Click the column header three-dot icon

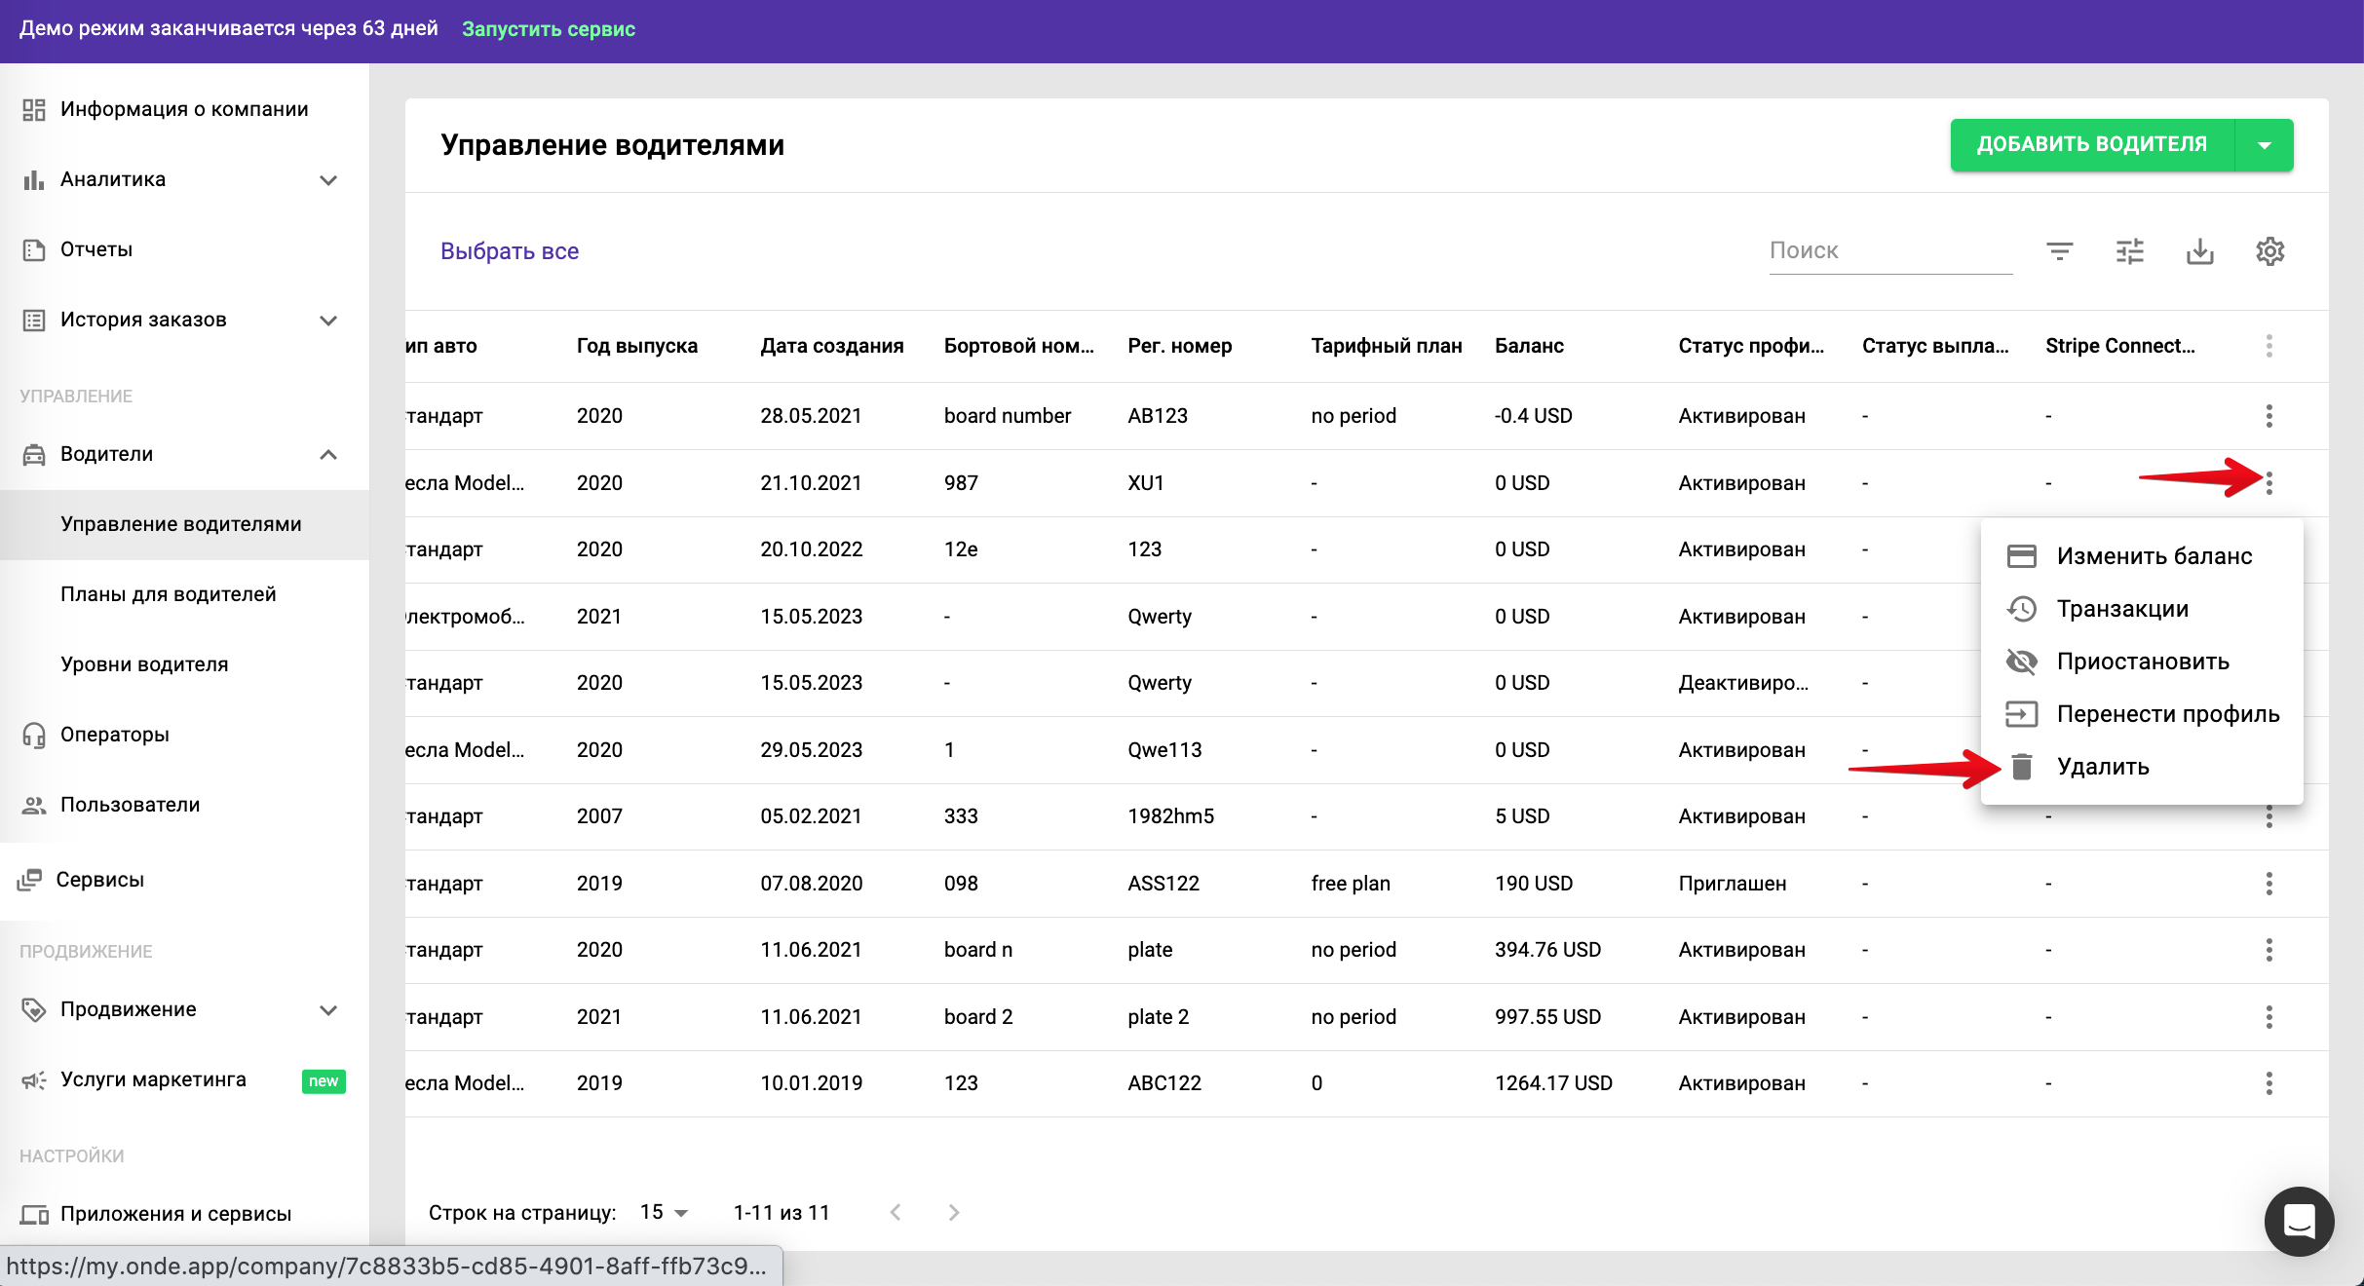(x=2269, y=346)
